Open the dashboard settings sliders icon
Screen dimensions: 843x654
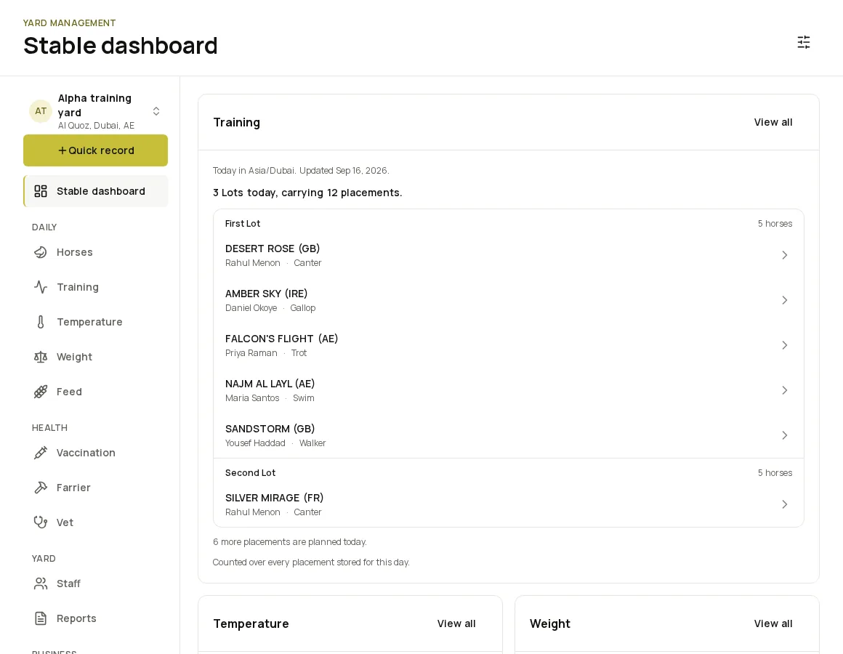point(803,42)
